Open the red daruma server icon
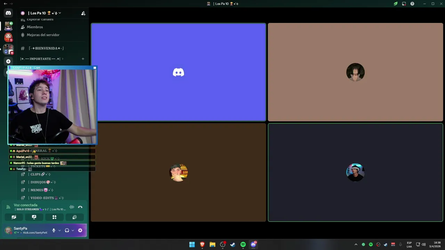Image resolution: width=445 pixels, height=250 pixels. pyautogui.click(x=8, y=37)
